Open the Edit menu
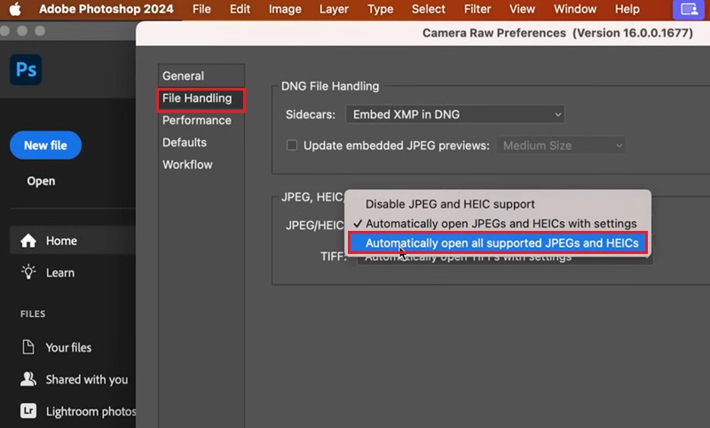 click(240, 9)
